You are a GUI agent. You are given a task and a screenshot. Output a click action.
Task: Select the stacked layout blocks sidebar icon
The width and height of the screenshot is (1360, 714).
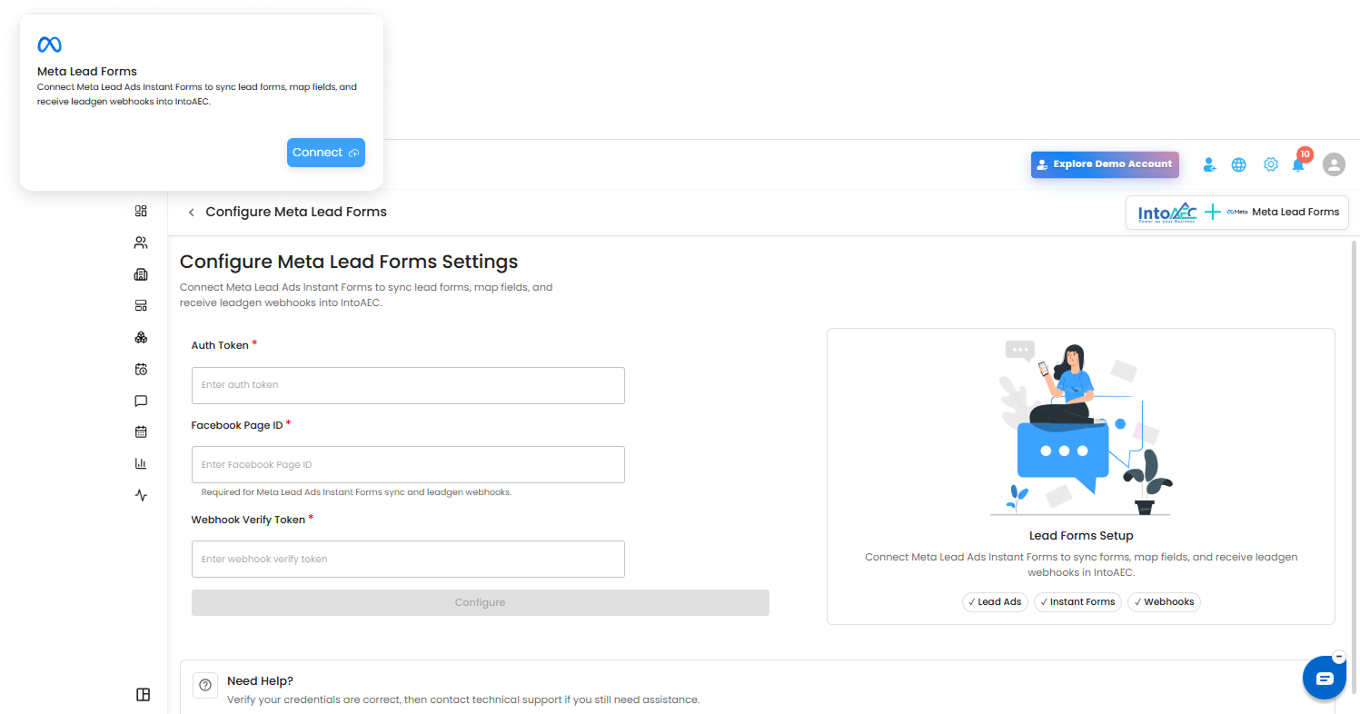(141, 306)
